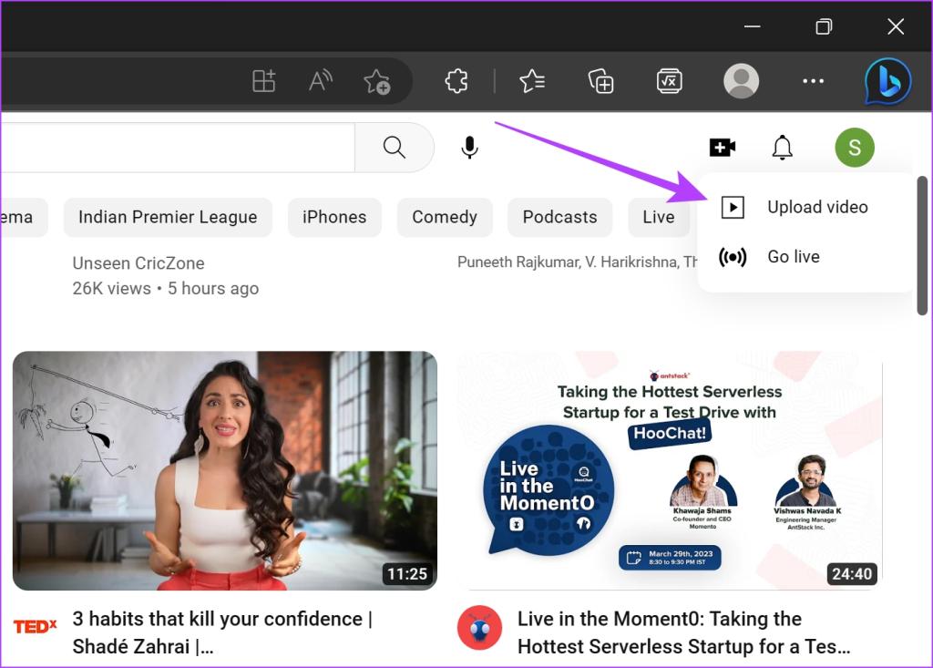Open the Edge split screen apps icon
The height and width of the screenshot is (668, 933).
(x=263, y=81)
